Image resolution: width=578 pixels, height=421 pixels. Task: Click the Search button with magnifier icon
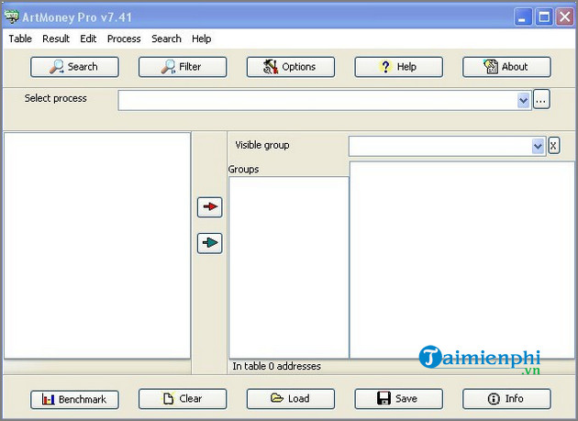pyautogui.click(x=74, y=67)
